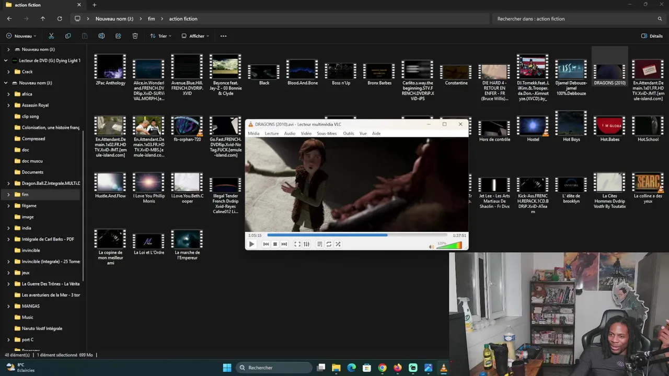Mute VLC audio via speaker icon
This screenshot has width=669, height=376.
[x=431, y=246]
